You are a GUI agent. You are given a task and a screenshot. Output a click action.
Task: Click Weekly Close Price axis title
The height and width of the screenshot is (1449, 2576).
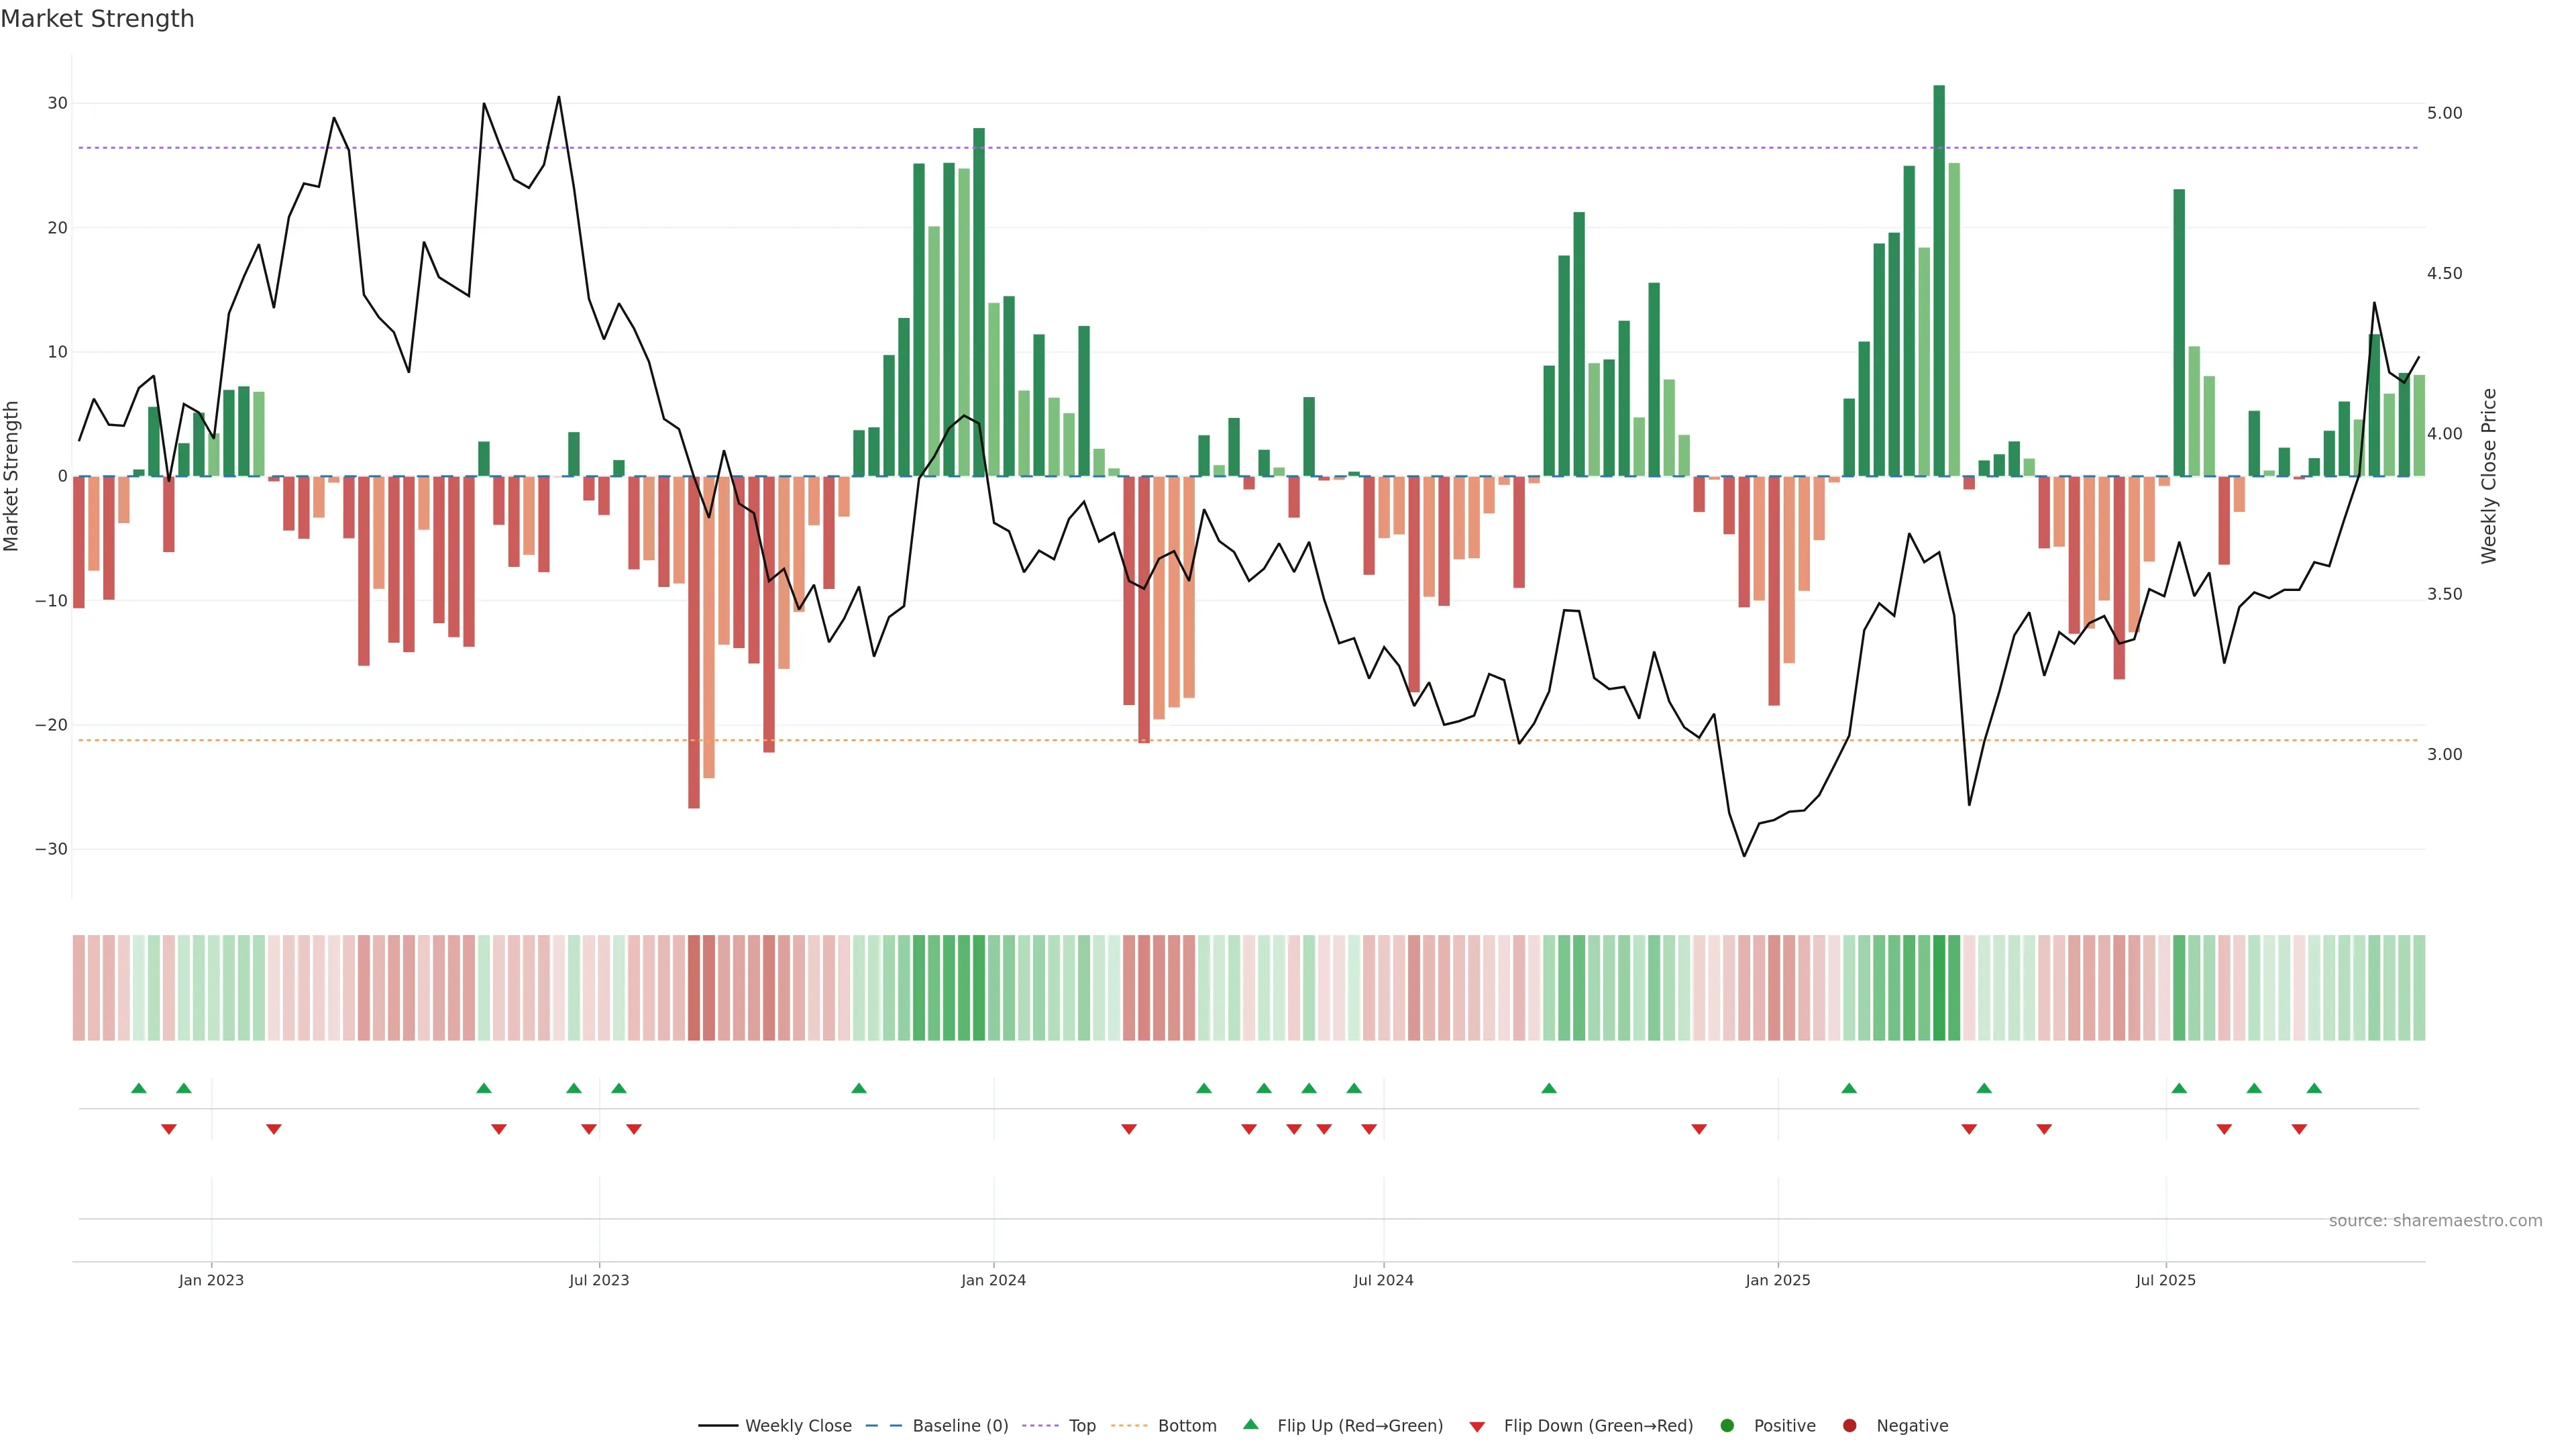tap(2489, 476)
